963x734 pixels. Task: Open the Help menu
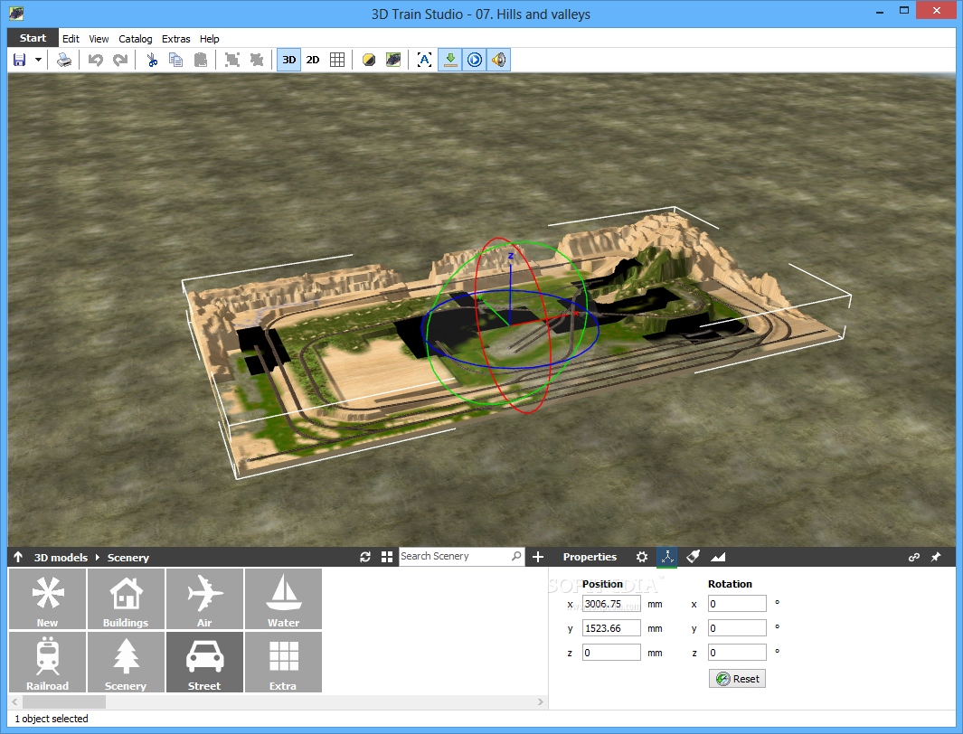(x=210, y=39)
